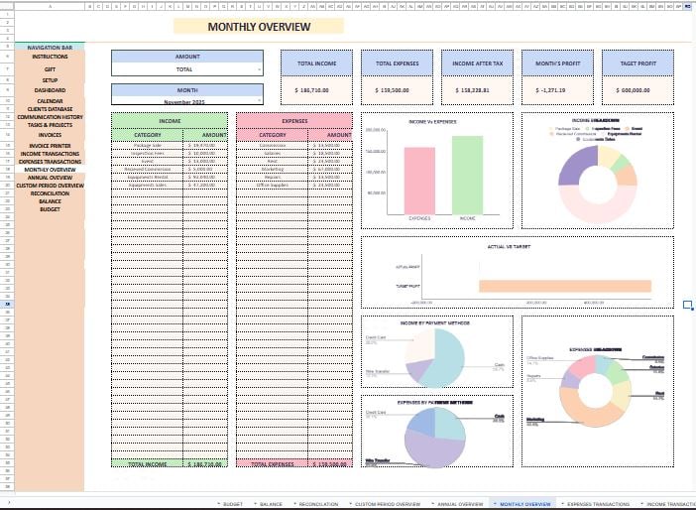Click the INCOME AFTER TAX card value

pyautogui.click(x=477, y=90)
